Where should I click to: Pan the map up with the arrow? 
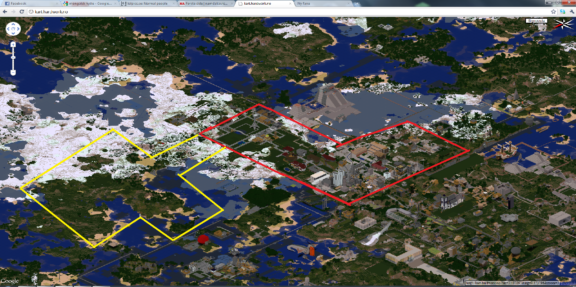click(13, 24)
